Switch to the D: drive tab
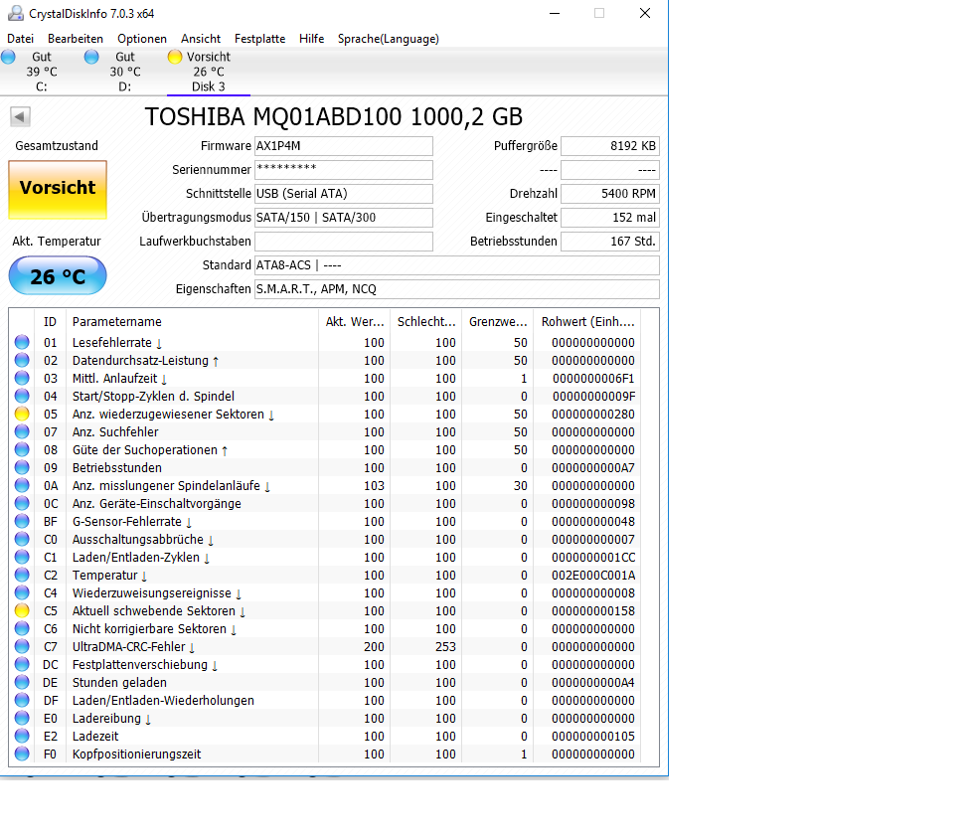This screenshot has width=979, height=838. tap(125, 72)
